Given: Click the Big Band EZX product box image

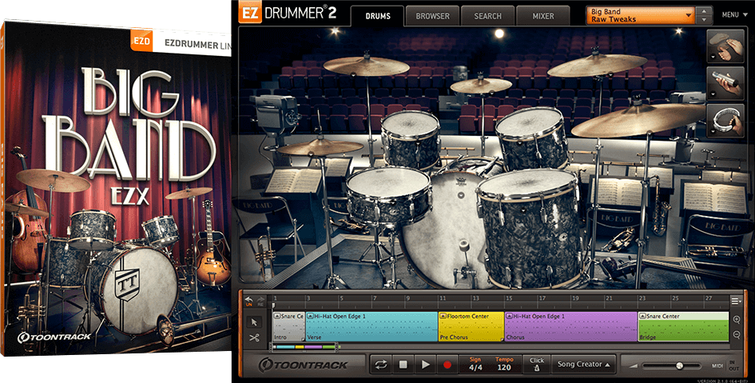Looking at the screenshot, I should (116, 188).
